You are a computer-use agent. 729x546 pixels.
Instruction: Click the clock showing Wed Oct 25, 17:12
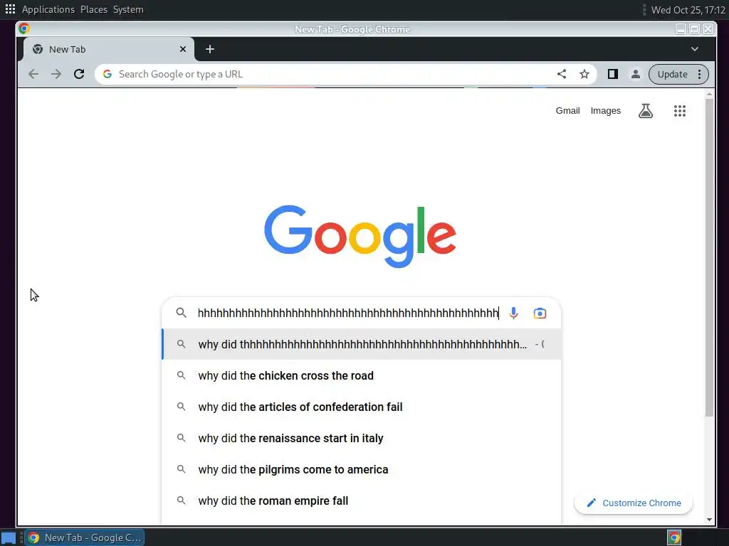[688, 10]
